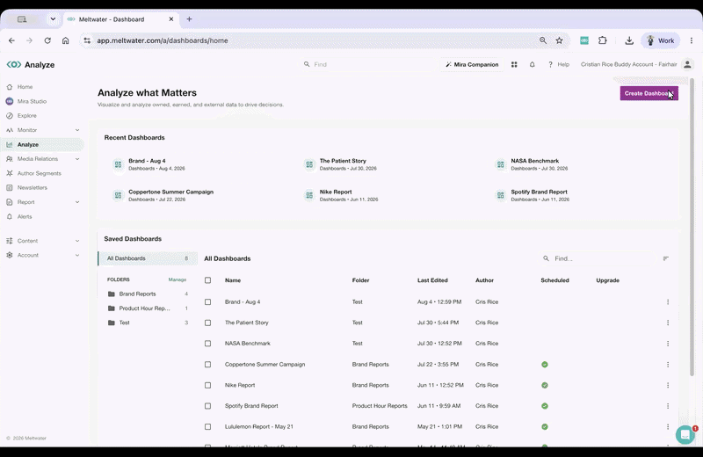Viewport: 703px width, 457px height.
Task: Open the browser downloads icon
Action: 629,40
